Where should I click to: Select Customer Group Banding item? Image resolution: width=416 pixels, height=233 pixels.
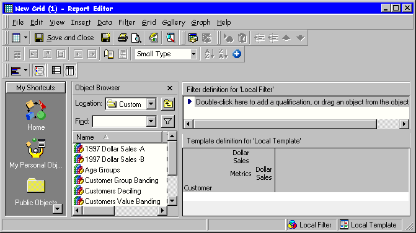[116, 180]
